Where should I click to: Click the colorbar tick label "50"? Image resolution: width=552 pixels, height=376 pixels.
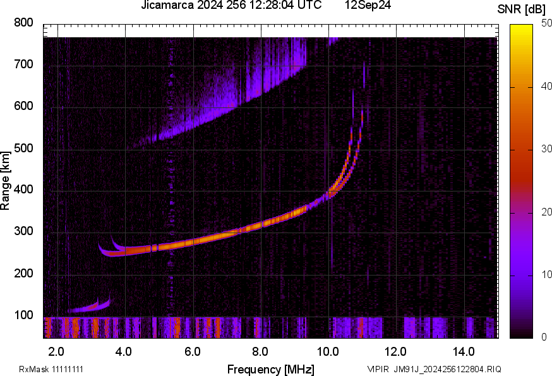(x=547, y=23)
